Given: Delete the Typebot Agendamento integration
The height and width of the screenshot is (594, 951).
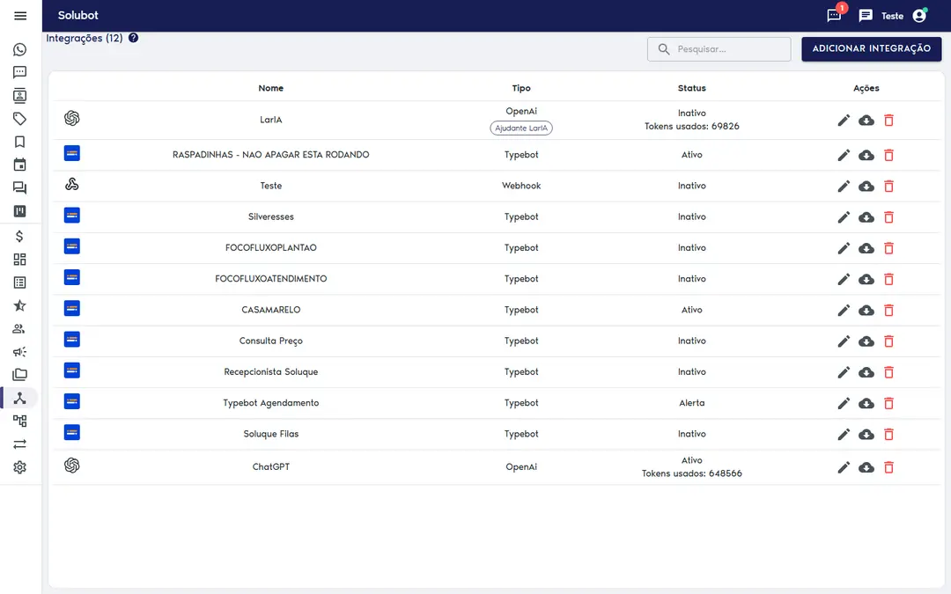Looking at the screenshot, I should (x=888, y=403).
